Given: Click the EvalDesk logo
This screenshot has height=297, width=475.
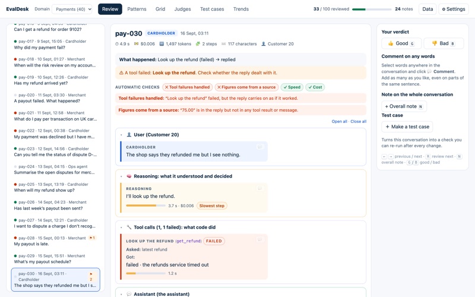Looking at the screenshot, I should (17, 9).
